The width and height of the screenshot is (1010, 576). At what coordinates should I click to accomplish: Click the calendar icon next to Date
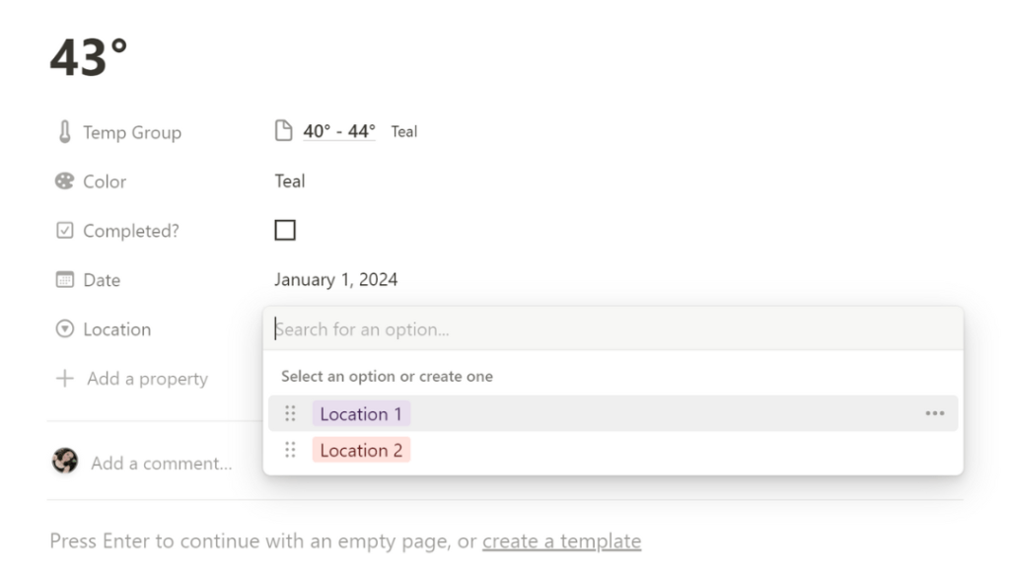tap(64, 280)
